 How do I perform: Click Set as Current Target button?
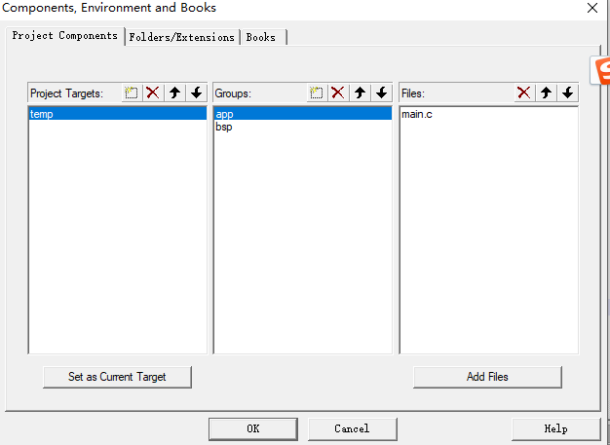(x=117, y=377)
